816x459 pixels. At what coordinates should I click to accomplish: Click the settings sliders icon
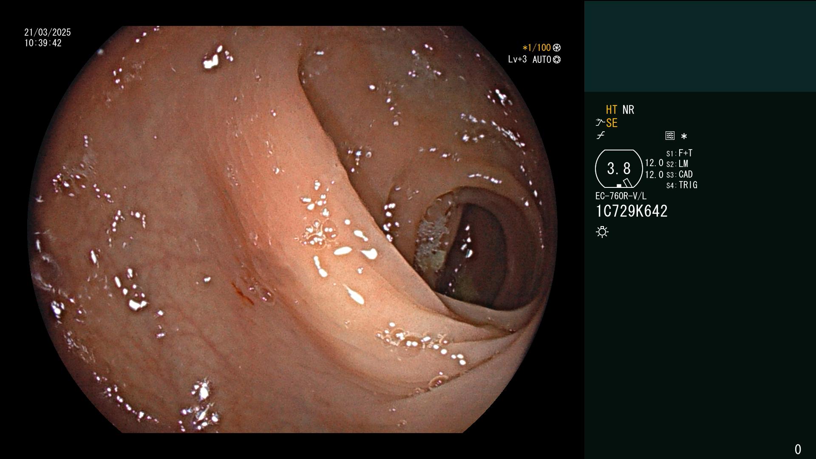pyautogui.click(x=670, y=136)
